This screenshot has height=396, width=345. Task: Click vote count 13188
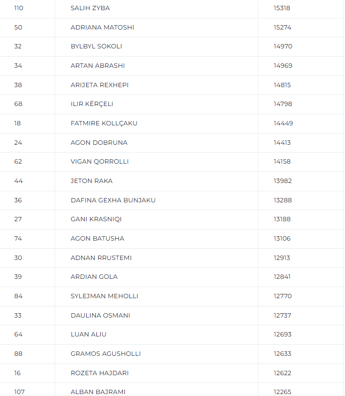point(282,219)
